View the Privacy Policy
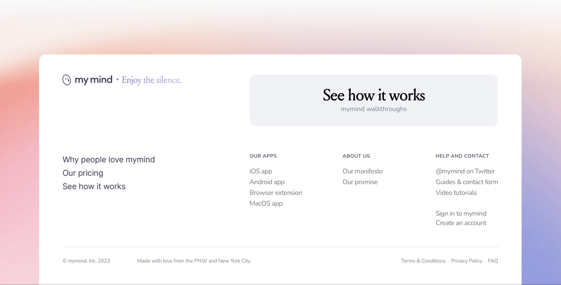Screen dimensions: 561x285 coord(466,261)
